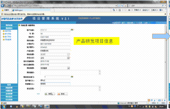Click the first yellow item icon in 我的项目 sidebar
Screen dimensions: 170x109
point(4,31)
